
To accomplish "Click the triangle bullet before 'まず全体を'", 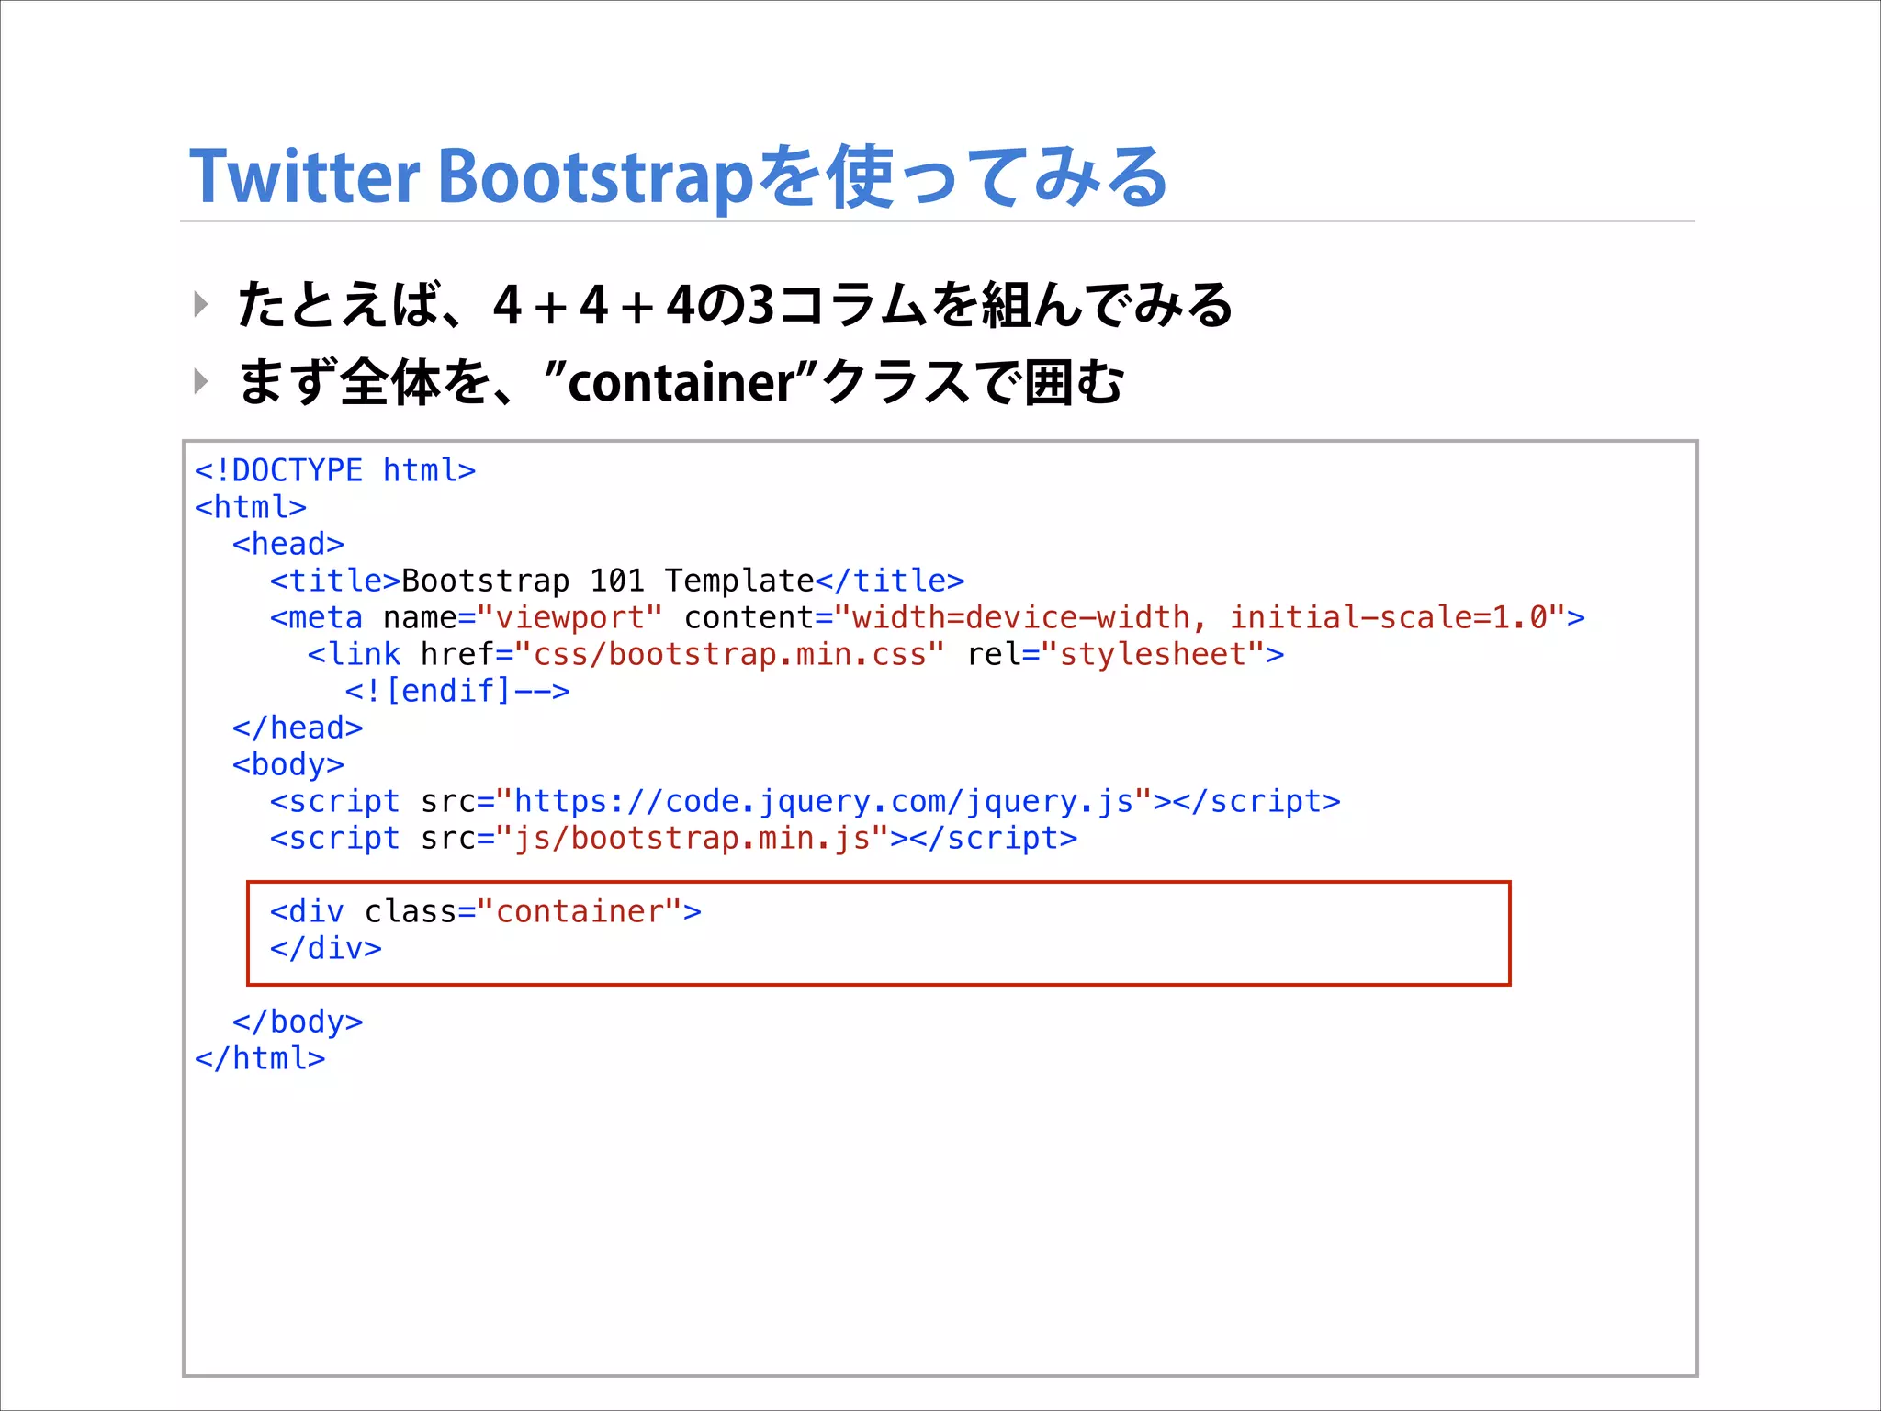I will [x=201, y=381].
